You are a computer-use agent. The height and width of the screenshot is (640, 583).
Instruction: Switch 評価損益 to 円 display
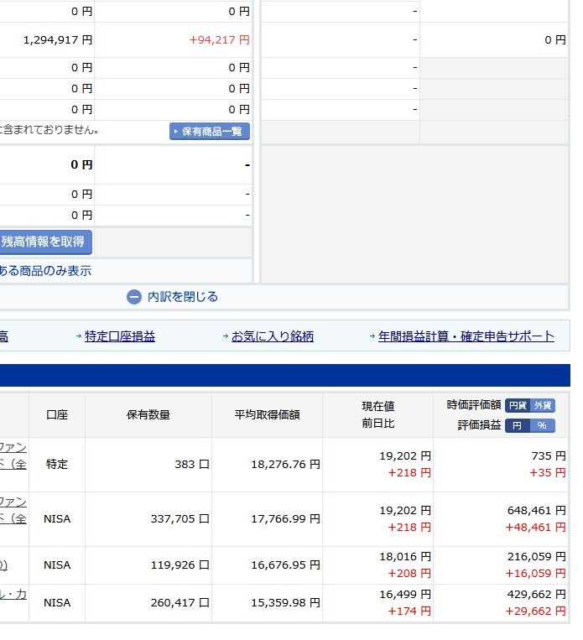point(518,426)
